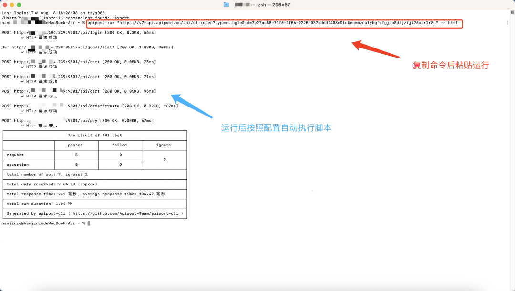The width and height of the screenshot is (515, 291).
Task: Click the '-zsh — 206×57' window title
Action: pos(273,5)
